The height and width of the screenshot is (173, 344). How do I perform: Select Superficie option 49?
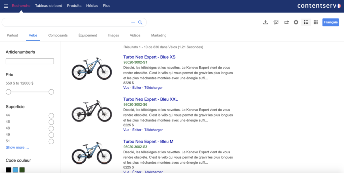(x=51, y=135)
